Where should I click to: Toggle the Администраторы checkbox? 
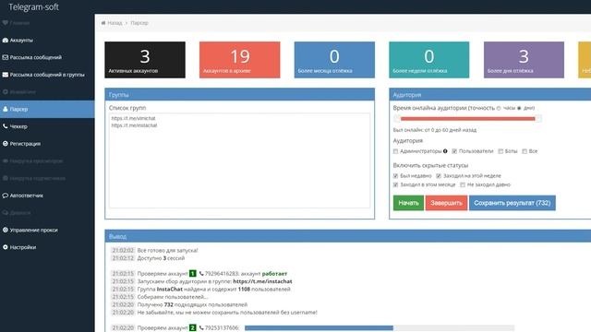[x=395, y=151]
